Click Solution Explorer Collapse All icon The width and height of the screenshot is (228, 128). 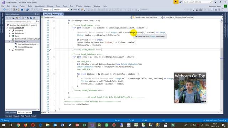tap(34, 18)
